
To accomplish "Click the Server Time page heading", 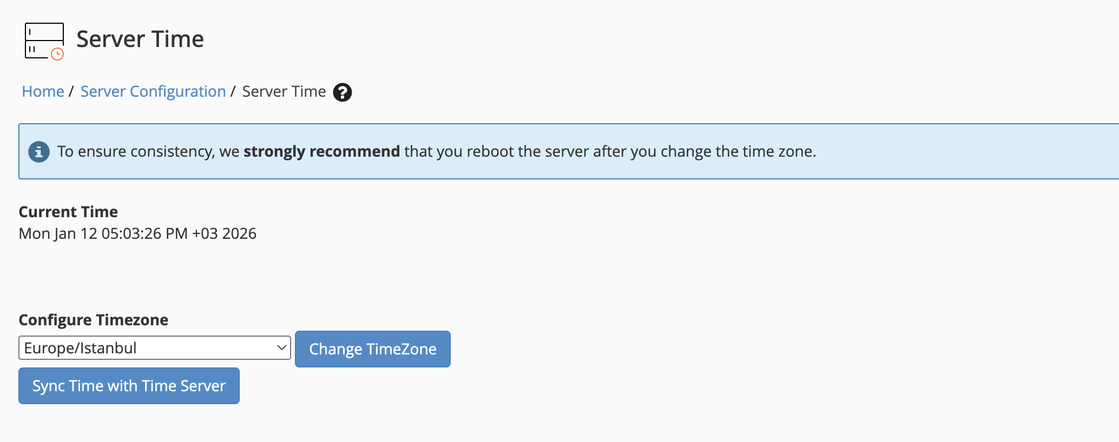I will pos(140,39).
